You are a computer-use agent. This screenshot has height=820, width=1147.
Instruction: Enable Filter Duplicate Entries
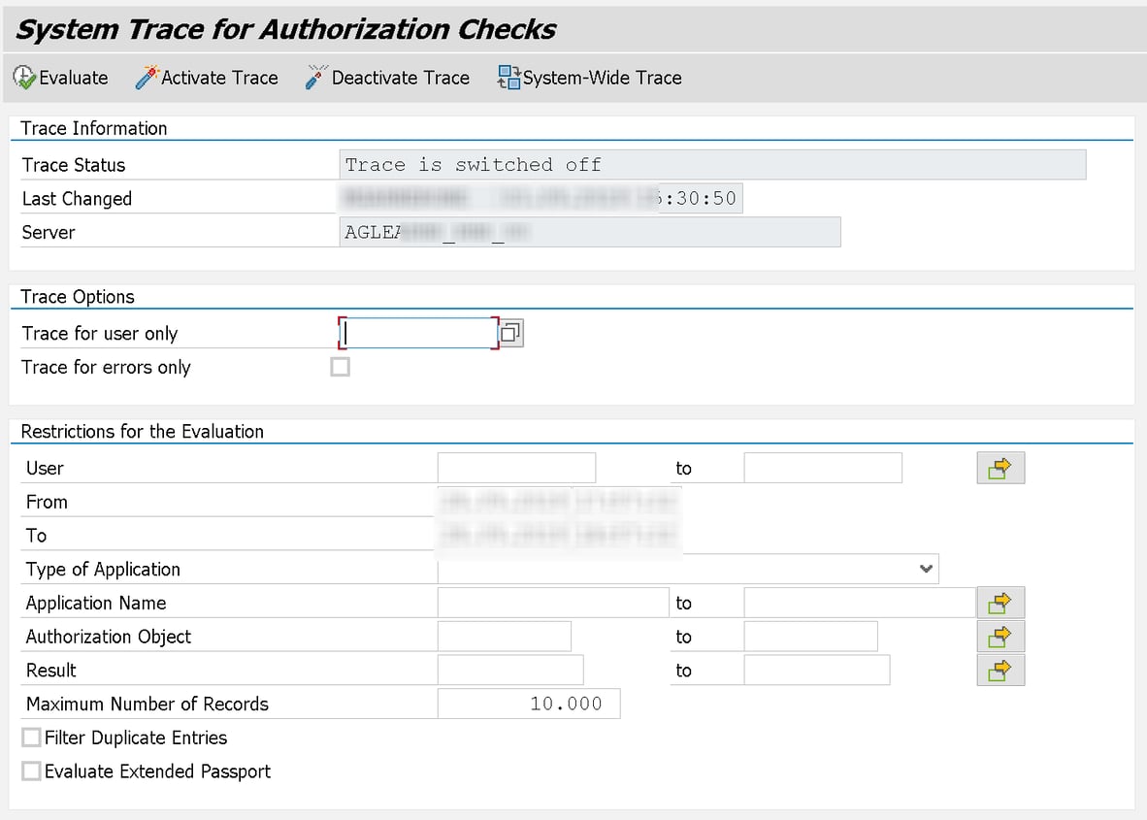point(31,738)
